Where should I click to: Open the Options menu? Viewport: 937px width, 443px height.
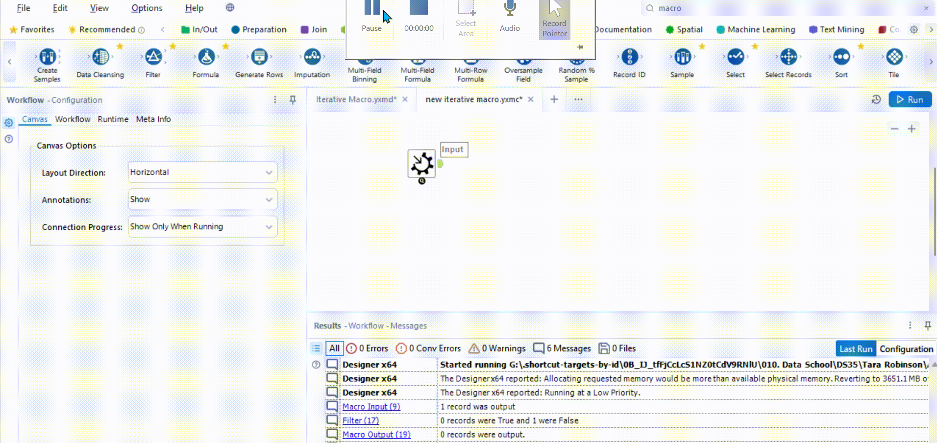tap(147, 8)
